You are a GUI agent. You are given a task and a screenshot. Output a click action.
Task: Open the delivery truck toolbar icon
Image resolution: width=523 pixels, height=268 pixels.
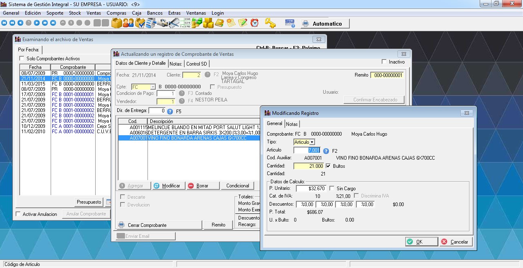pos(163,23)
